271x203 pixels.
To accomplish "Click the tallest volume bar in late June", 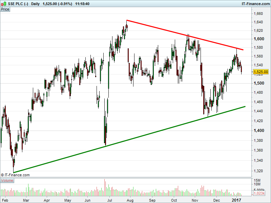I will [105, 187].
